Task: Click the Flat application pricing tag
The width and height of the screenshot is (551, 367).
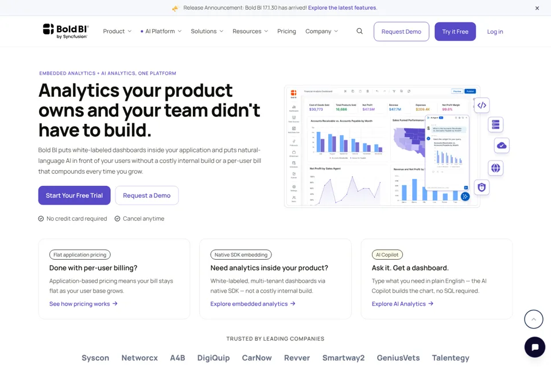Action: pyautogui.click(x=80, y=255)
